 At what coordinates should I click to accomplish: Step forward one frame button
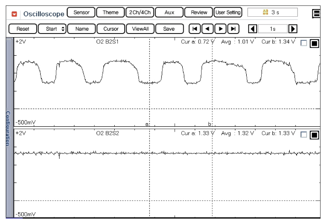coord(220,29)
